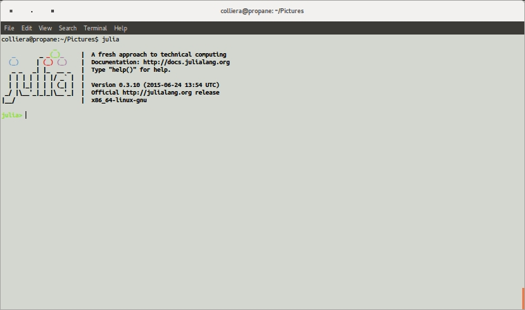Click the green circle in the Julia logo

coord(55,55)
